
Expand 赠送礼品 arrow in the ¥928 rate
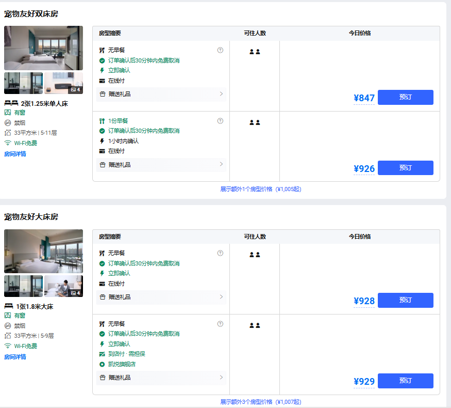point(221,297)
